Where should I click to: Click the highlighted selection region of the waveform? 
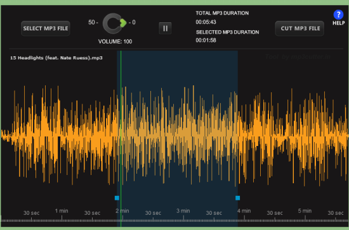pos(178,138)
